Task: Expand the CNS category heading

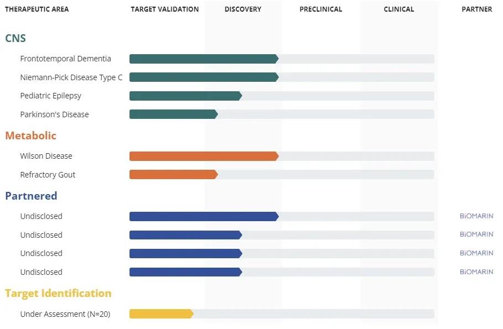Action: tap(15, 38)
